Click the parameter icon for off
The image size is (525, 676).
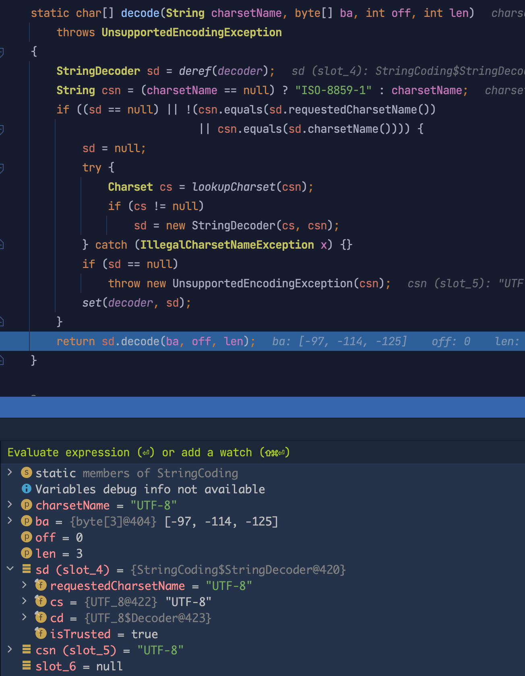pos(27,537)
